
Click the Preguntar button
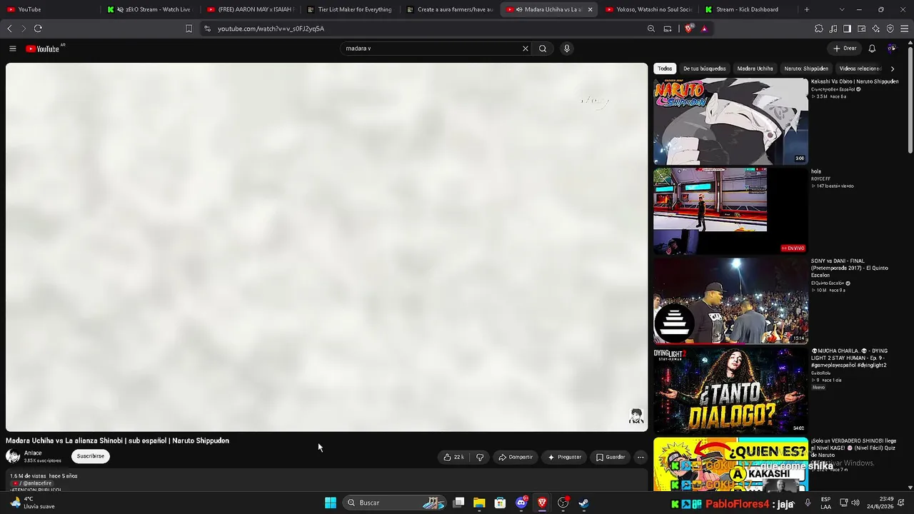coord(564,457)
